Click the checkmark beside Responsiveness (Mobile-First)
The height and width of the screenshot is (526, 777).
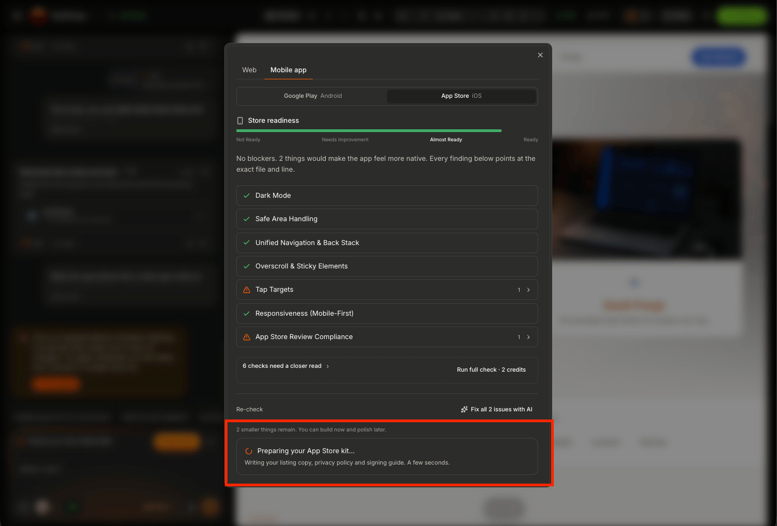click(247, 314)
